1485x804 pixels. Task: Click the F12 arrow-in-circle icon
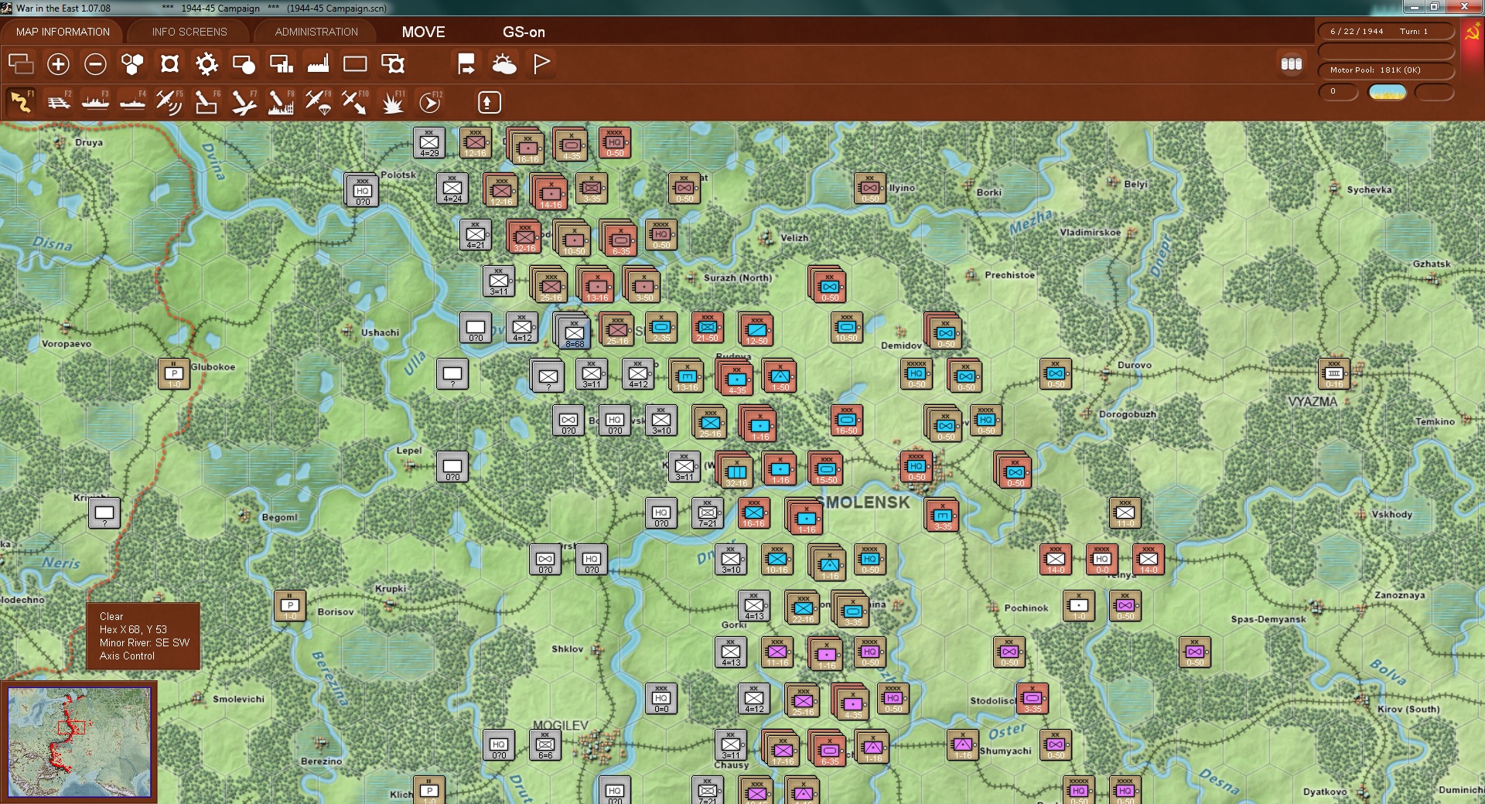(430, 102)
